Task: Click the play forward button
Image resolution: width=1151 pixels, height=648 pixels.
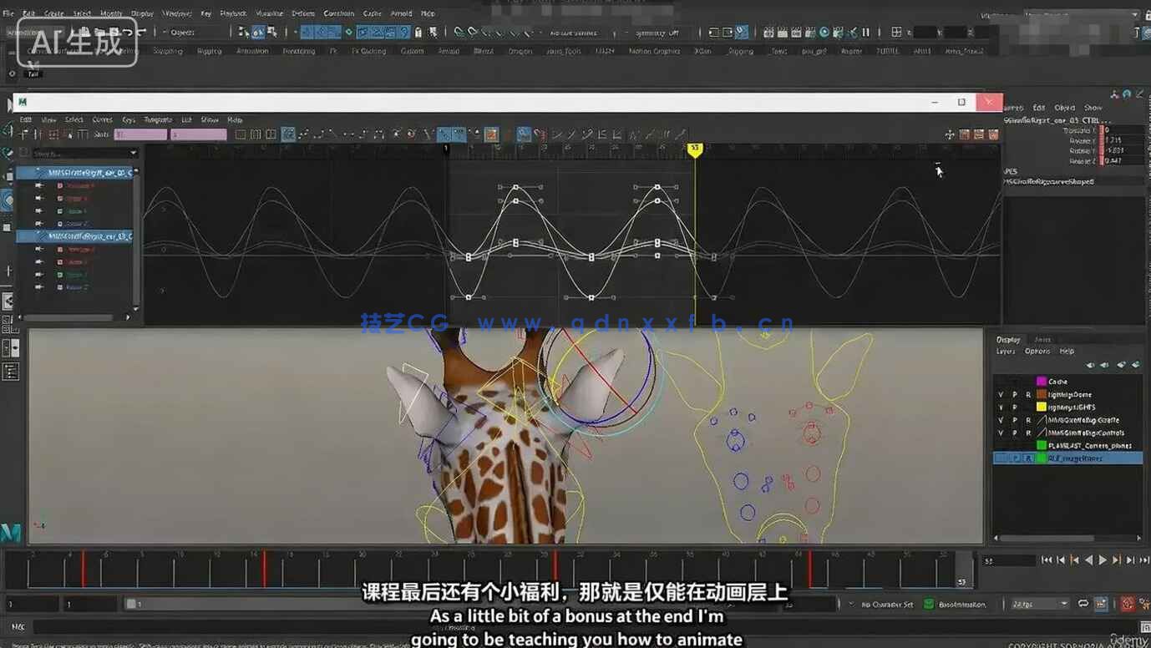Action: (x=1103, y=560)
